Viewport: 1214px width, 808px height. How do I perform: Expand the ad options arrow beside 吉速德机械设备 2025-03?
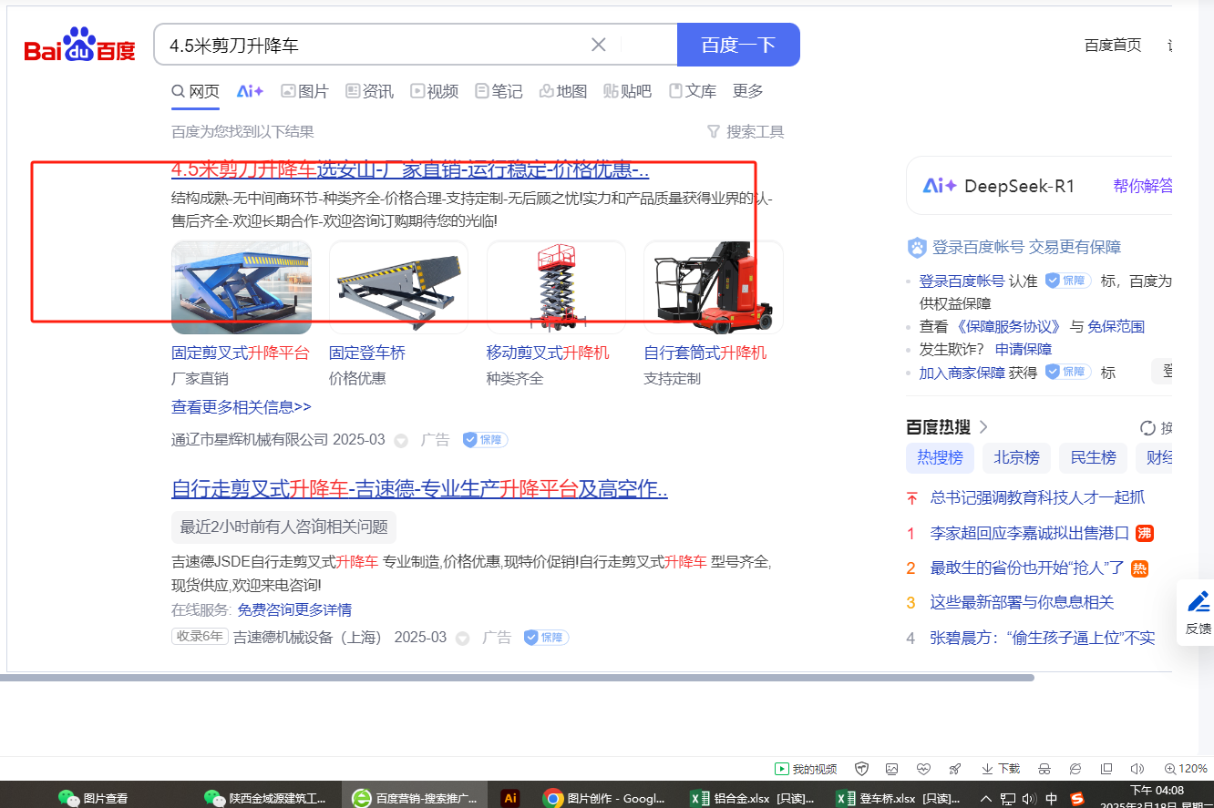coord(463,639)
